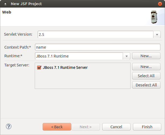Screen dimensions: 165x135
Task: Expand the Runtime dropdown arrow
Action: (x=127, y=56)
